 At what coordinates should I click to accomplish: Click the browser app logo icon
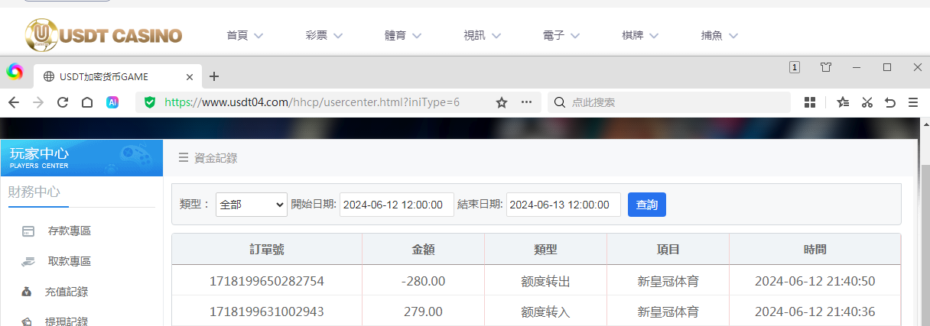[15, 72]
